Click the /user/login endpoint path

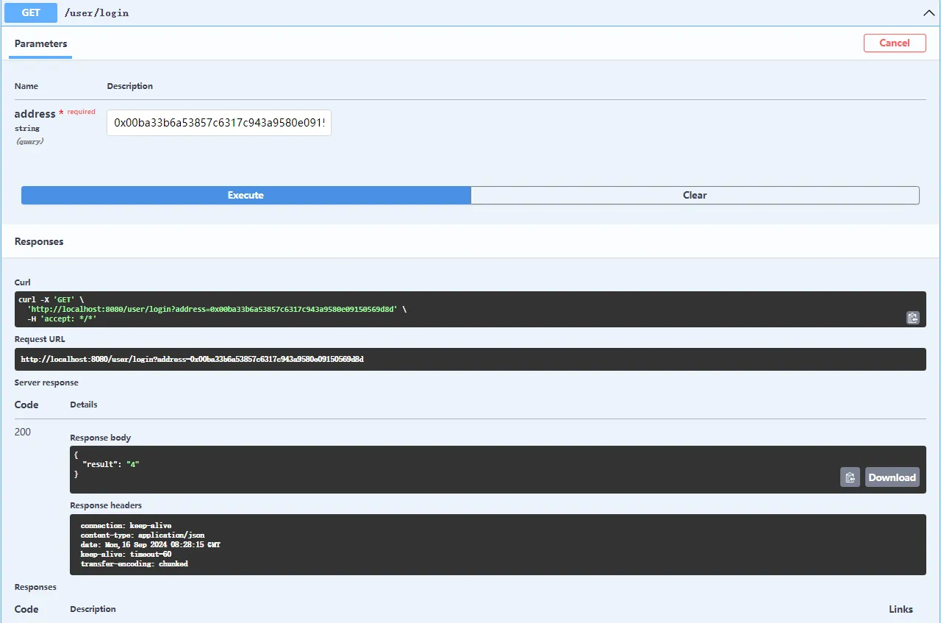tap(96, 13)
